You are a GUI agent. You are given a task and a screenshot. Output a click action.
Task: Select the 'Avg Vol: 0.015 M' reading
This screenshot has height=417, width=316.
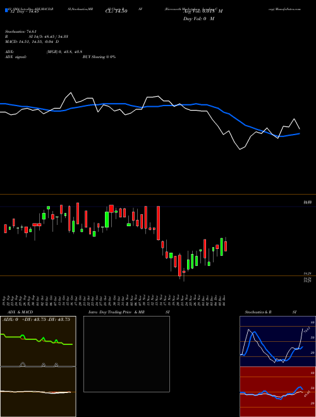click(203, 11)
